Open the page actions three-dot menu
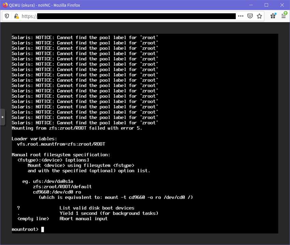Viewport: 290px width, 245px height. (x=241, y=16)
